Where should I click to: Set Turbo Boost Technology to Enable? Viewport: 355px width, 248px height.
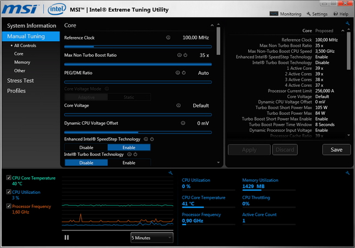[129, 163]
